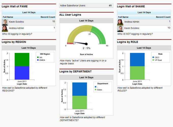
Task: Open the ALL User Logins title
Action: (70, 15)
